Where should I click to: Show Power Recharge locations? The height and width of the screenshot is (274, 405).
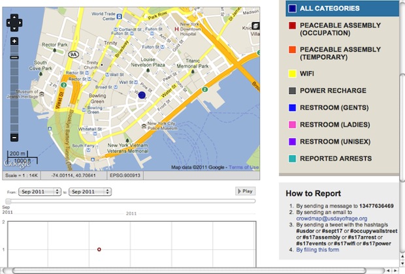tap(332, 91)
